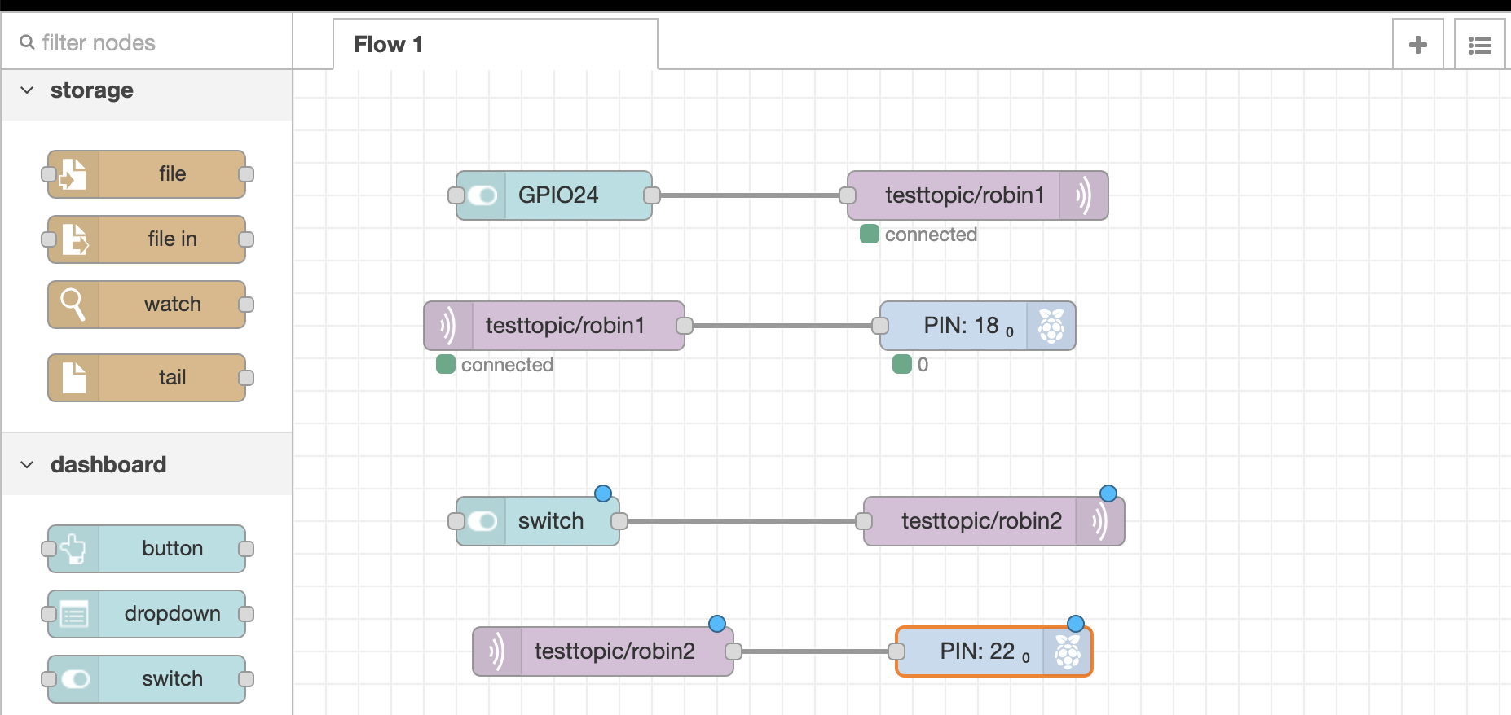The image size is (1511, 715).
Task: Click the file in node label
Action: (173, 239)
